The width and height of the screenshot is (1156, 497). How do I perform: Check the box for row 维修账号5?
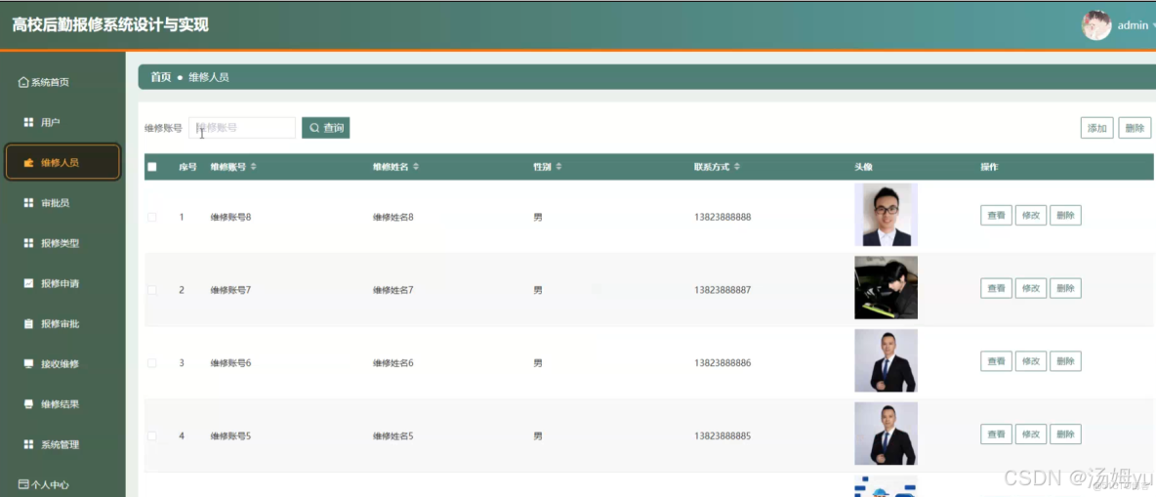[152, 435]
